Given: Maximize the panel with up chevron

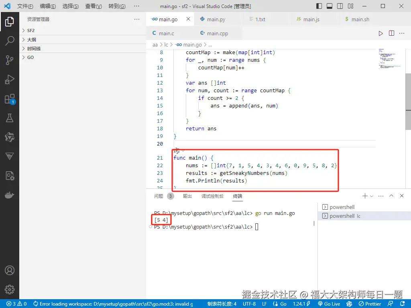Looking at the screenshot, I should pyautogui.click(x=391, y=196).
